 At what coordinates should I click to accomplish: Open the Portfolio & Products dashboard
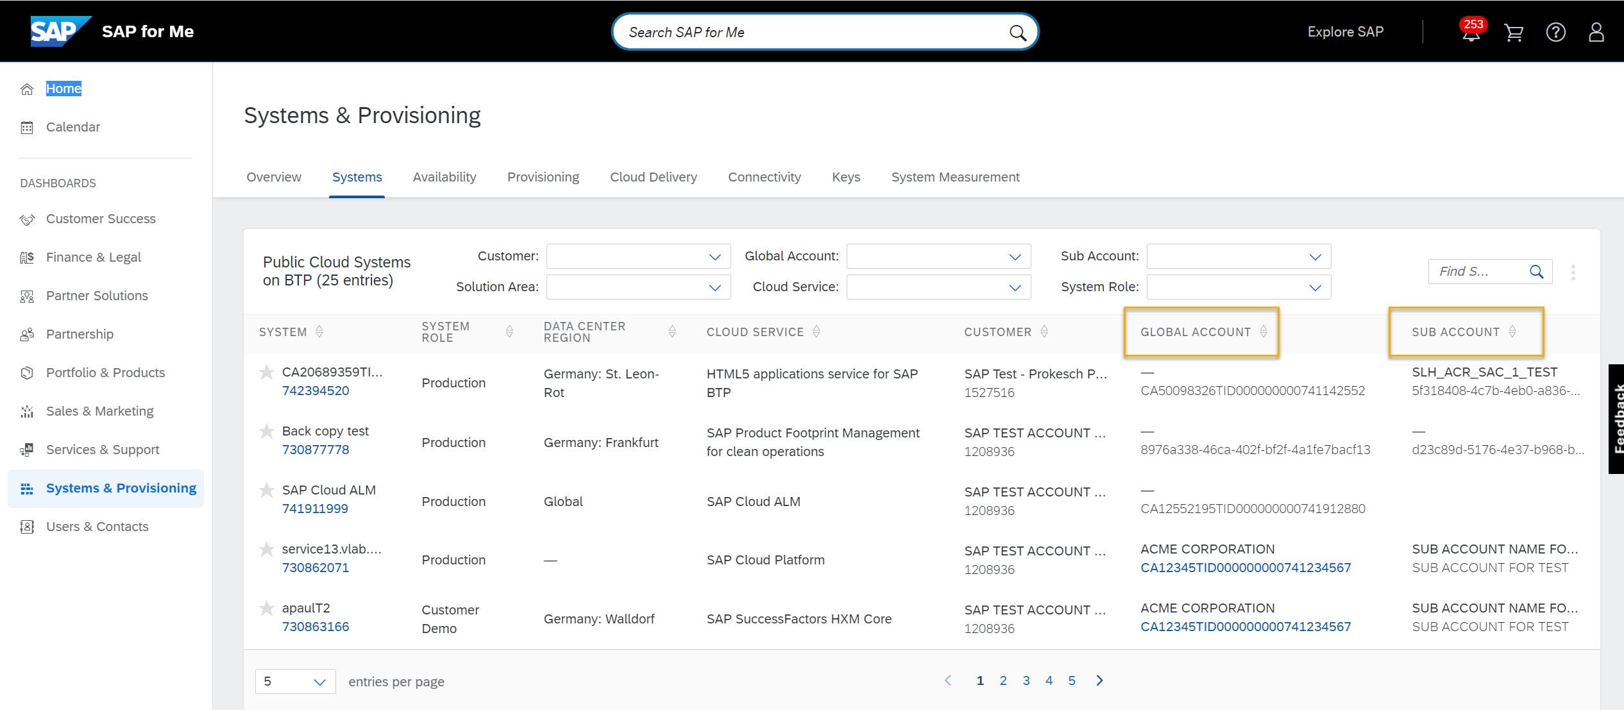(105, 372)
